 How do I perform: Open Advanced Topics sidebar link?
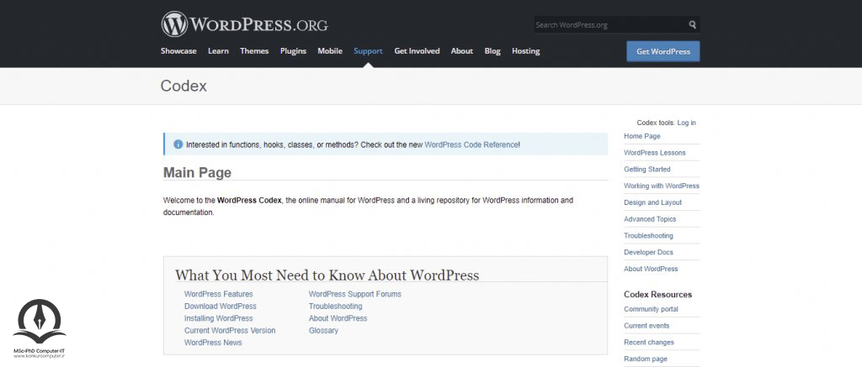tap(650, 219)
